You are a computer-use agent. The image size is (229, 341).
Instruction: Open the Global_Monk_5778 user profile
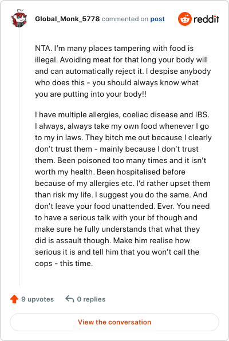click(67, 19)
